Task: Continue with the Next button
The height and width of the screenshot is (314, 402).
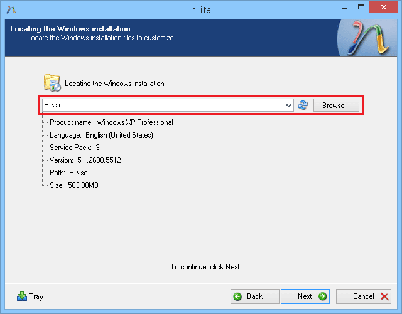Action: tap(305, 296)
